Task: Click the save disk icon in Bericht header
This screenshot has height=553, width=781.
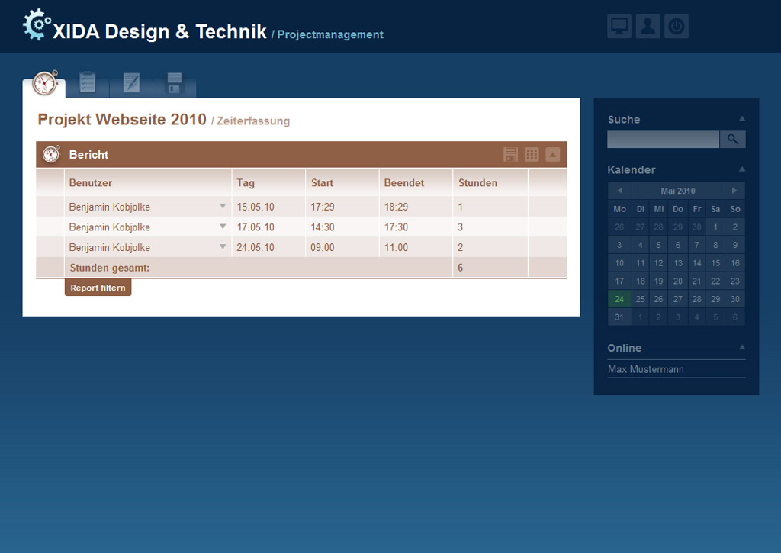Action: (510, 154)
